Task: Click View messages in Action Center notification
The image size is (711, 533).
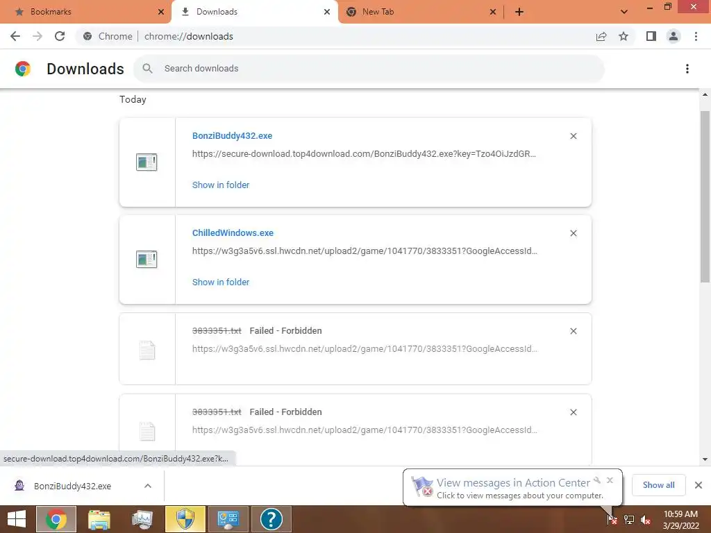Action: [x=513, y=483]
